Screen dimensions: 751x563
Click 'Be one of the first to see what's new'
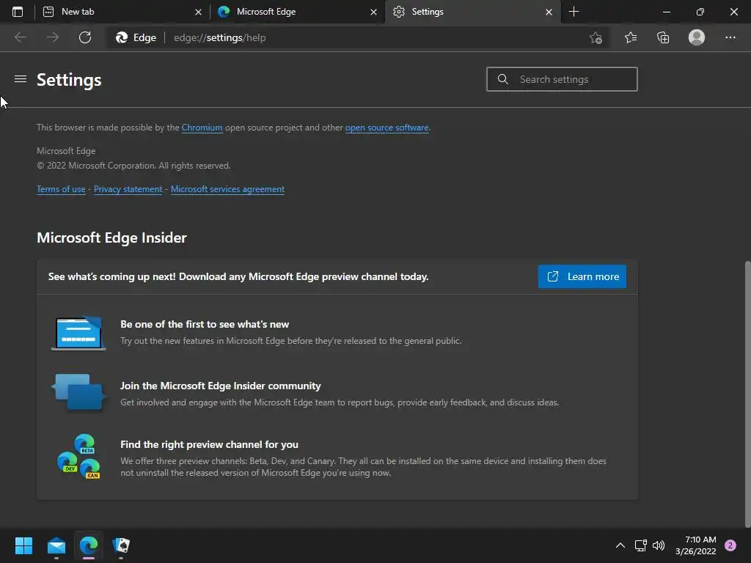point(205,324)
